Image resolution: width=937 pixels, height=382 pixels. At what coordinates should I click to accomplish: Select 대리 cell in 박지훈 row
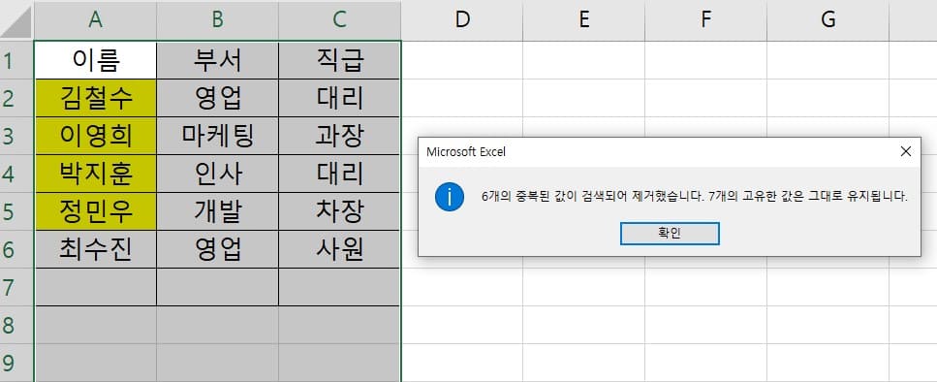339,174
